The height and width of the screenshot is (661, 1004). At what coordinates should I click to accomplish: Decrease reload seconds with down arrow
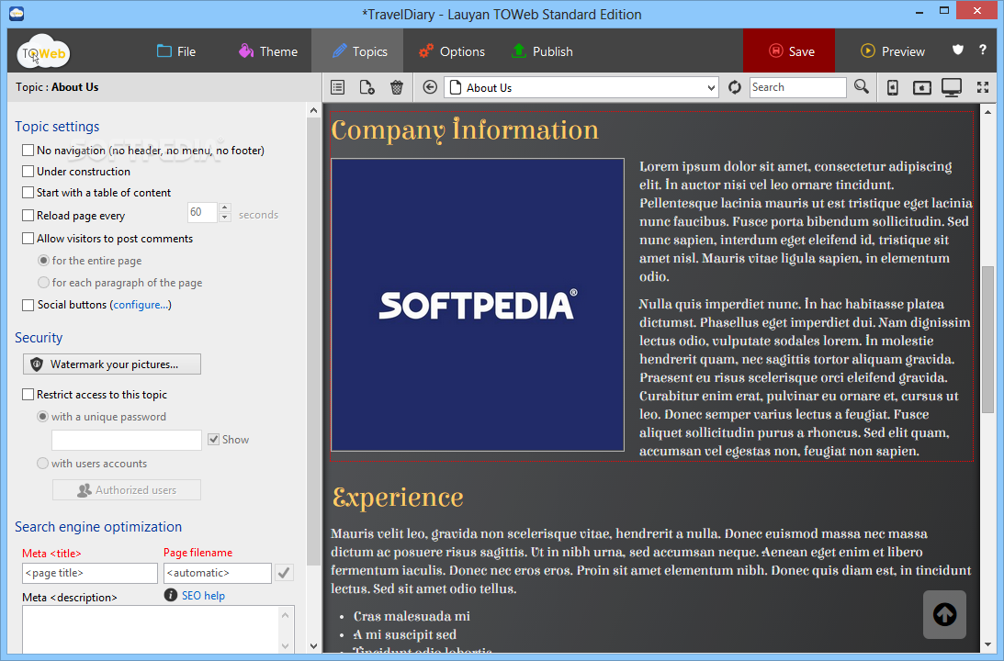pos(225,218)
